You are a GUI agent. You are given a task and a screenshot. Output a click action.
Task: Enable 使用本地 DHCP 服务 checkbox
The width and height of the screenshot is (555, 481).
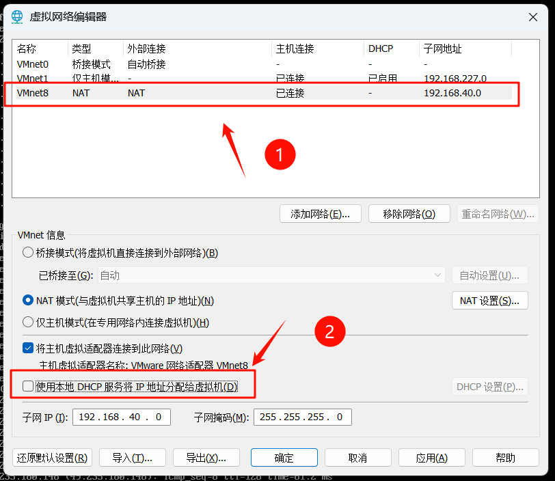point(27,386)
